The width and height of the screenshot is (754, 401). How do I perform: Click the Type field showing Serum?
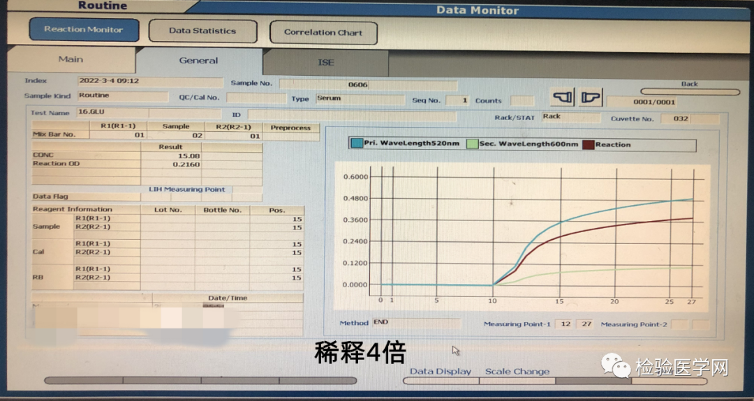tap(359, 99)
